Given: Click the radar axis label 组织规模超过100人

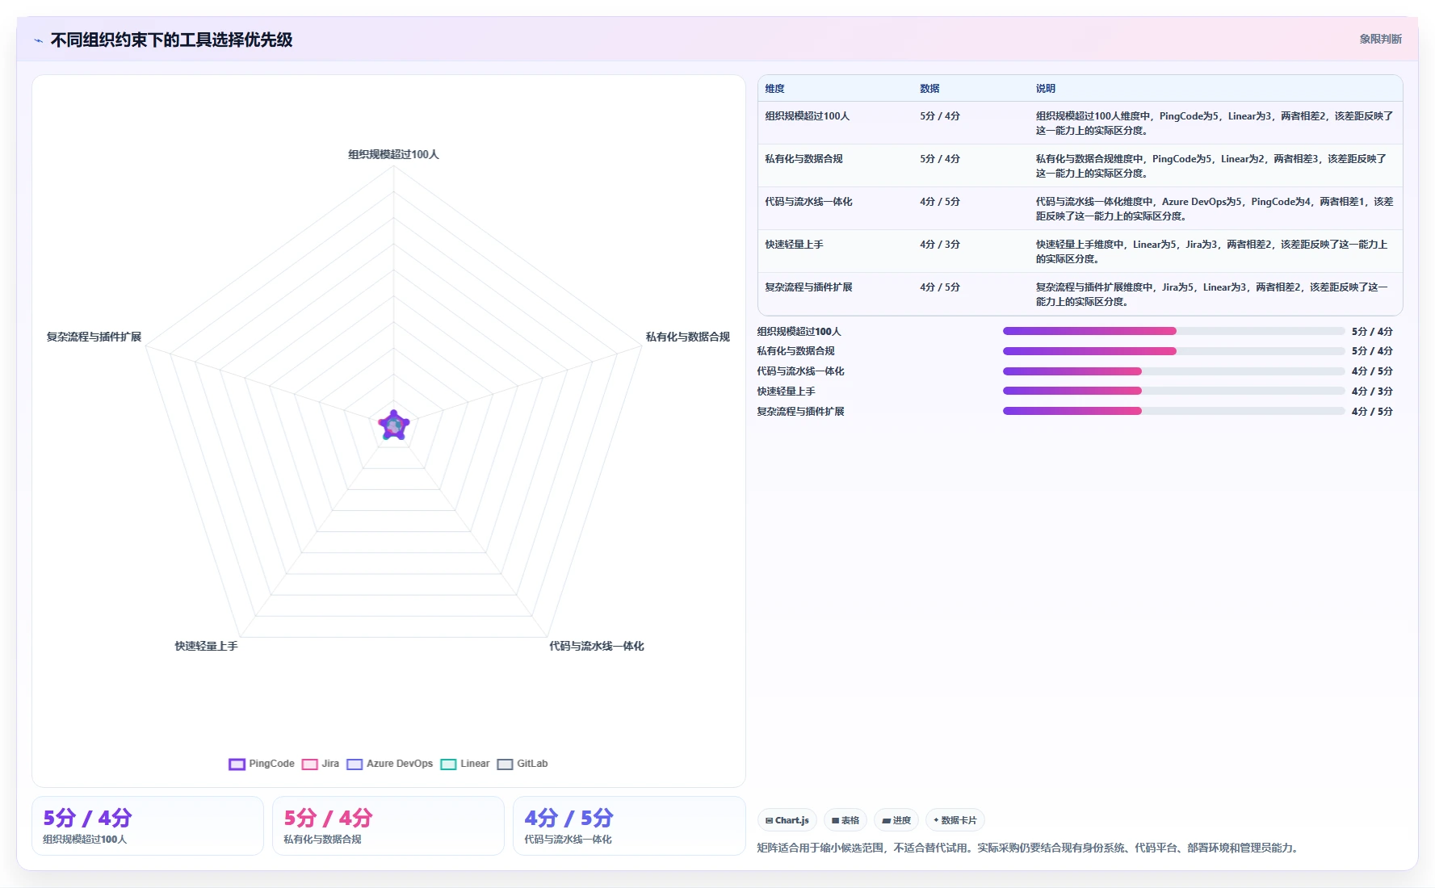Looking at the screenshot, I should click(393, 154).
